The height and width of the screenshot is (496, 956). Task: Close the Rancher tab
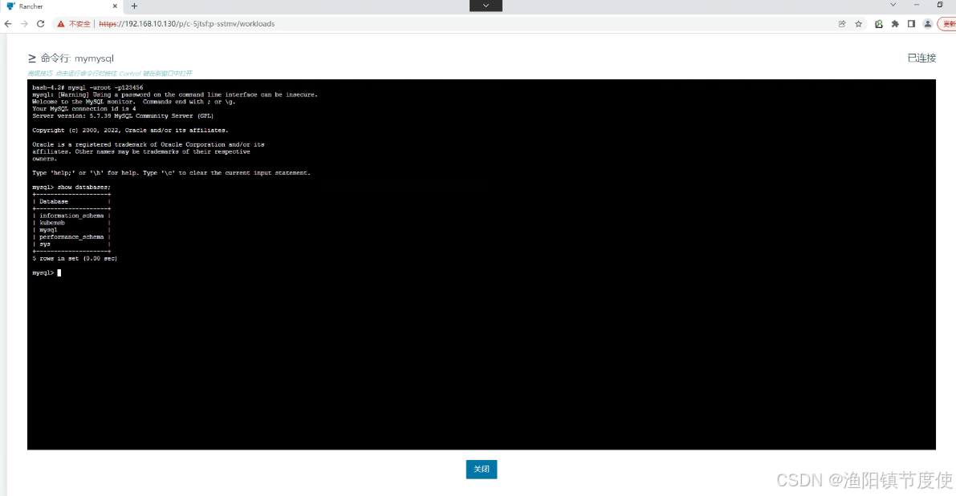tap(115, 6)
